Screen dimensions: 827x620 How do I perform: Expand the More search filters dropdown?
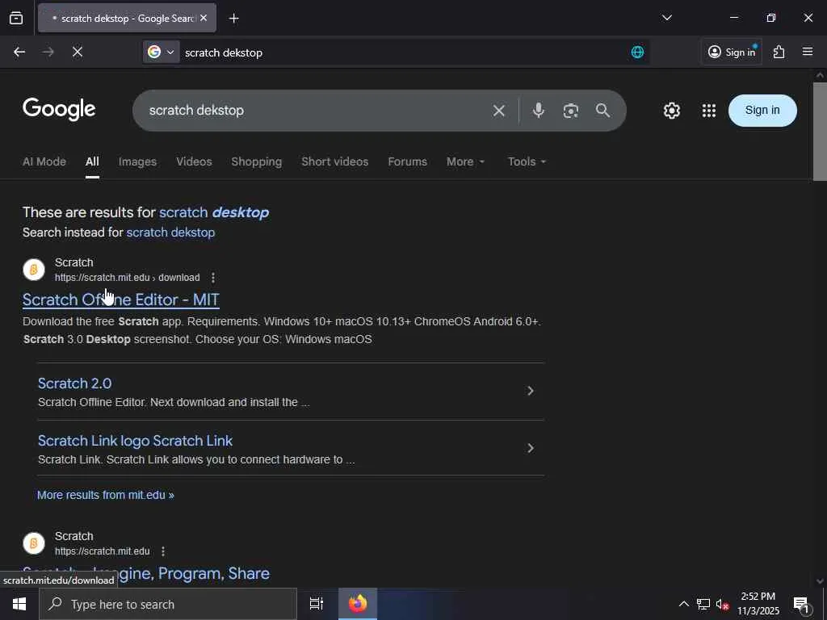[x=465, y=161]
